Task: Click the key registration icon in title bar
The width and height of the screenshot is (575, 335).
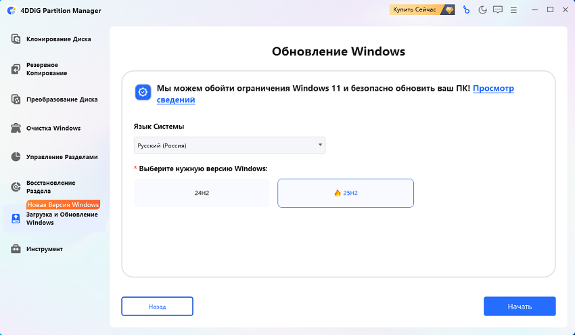Action: (x=466, y=10)
